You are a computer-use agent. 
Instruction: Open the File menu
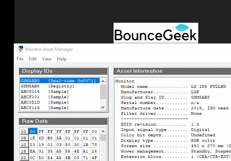click(20, 59)
